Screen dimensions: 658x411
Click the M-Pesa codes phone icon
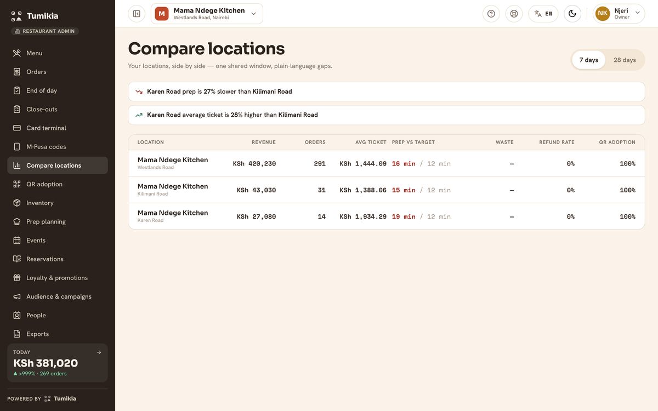pyautogui.click(x=16, y=146)
